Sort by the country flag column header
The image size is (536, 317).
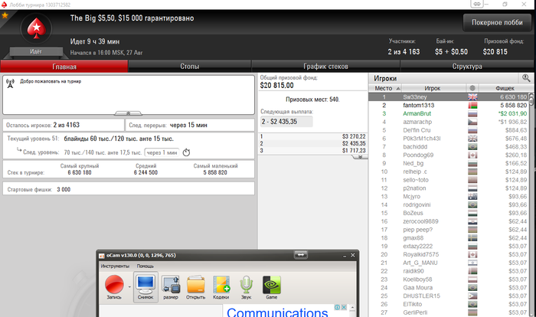[472, 88]
